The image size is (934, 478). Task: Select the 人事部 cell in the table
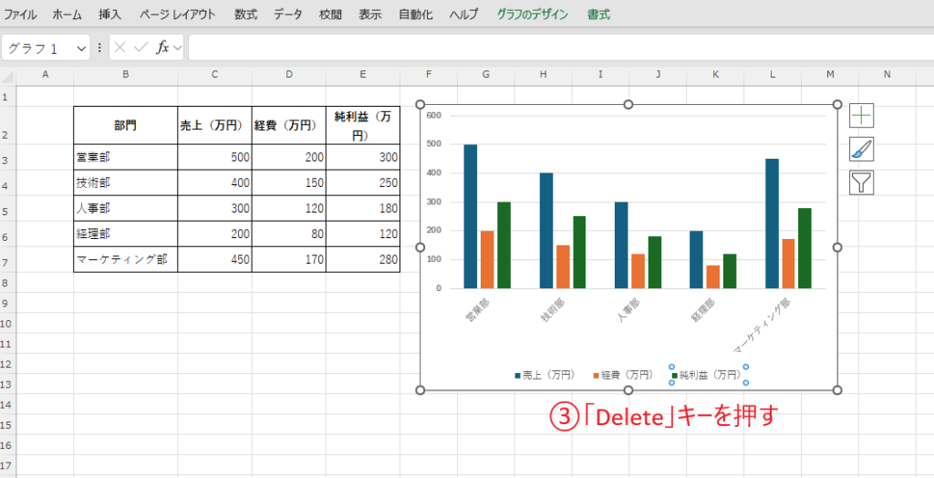125,209
